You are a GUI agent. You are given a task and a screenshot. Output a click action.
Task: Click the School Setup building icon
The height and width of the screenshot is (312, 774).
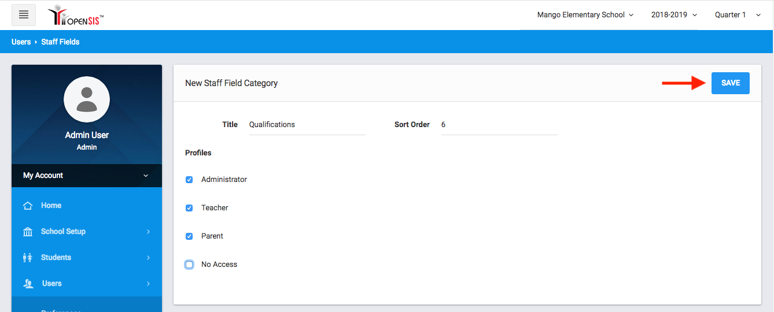coord(27,232)
